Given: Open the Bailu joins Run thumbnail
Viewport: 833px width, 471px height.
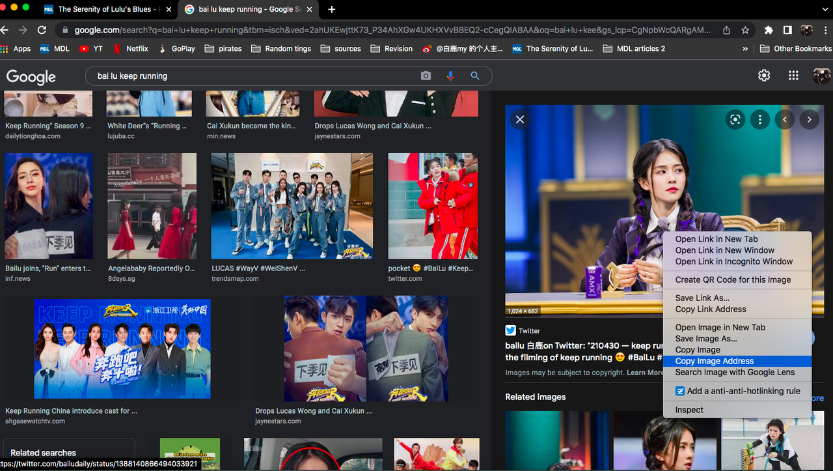Looking at the screenshot, I should coord(49,206).
